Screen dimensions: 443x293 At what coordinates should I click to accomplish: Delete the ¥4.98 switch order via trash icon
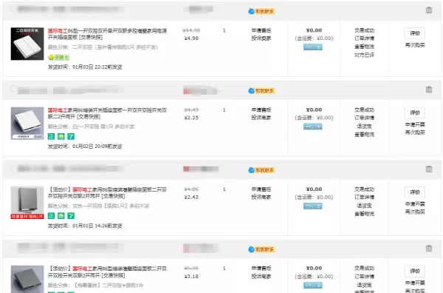tap(429, 10)
